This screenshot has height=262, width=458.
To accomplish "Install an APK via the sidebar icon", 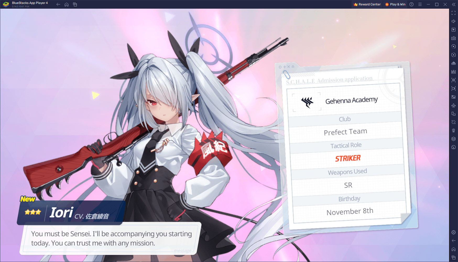I will point(453,72).
